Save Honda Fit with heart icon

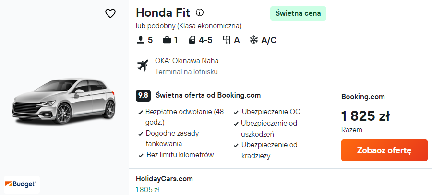pos(110,13)
